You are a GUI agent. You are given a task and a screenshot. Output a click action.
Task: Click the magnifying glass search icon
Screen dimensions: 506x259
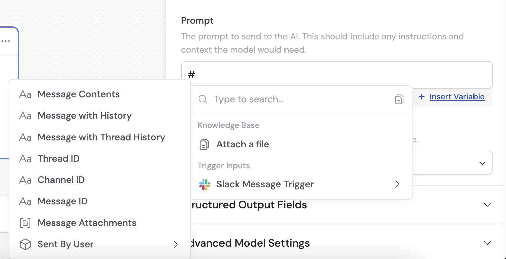point(203,99)
